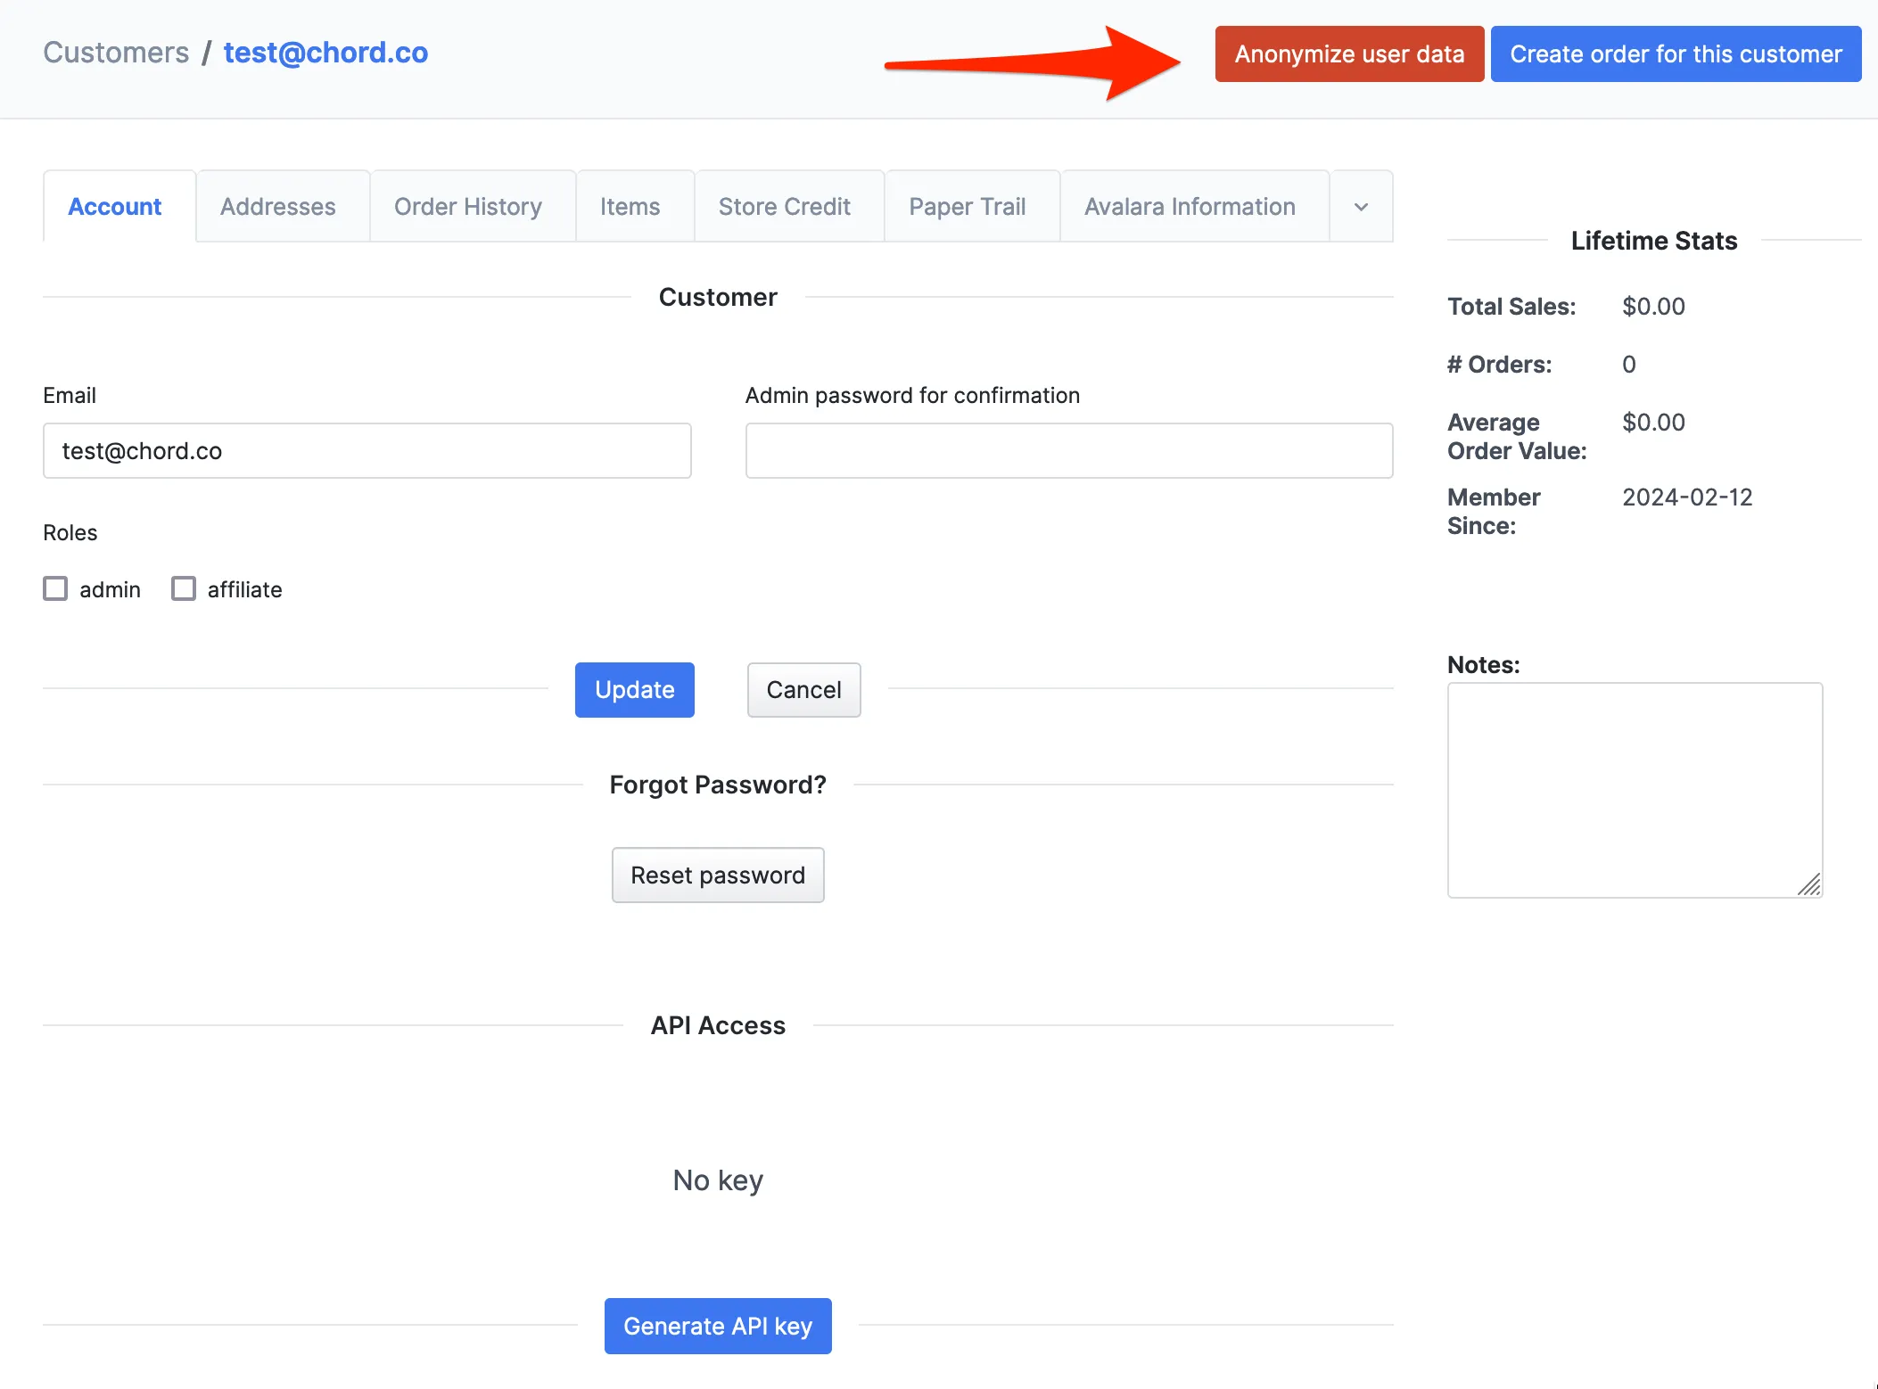This screenshot has height=1389, width=1878.
Task: Open the Store Credit tab
Action: pos(785,207)
